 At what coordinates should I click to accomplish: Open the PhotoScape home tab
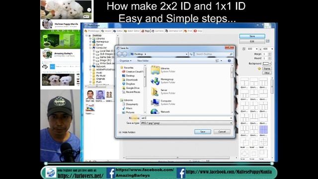tap(92, 31)
